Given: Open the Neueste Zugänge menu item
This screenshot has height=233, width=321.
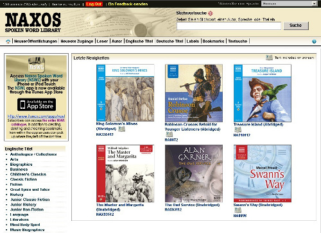Looking at the screenshot, I should tap(77, 41).
